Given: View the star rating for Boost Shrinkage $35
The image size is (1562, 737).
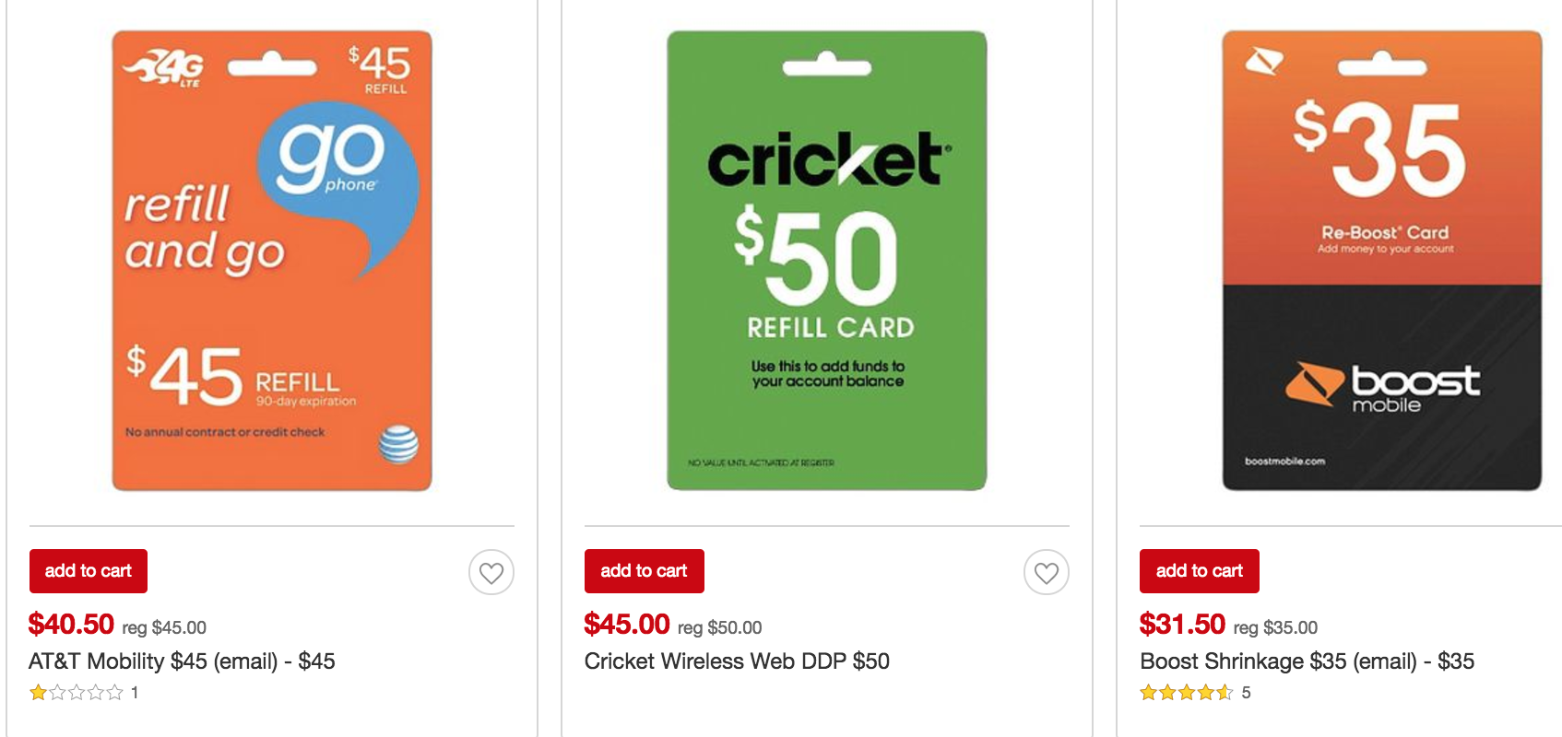Looking at the screenshot, I should point(1186,693).
